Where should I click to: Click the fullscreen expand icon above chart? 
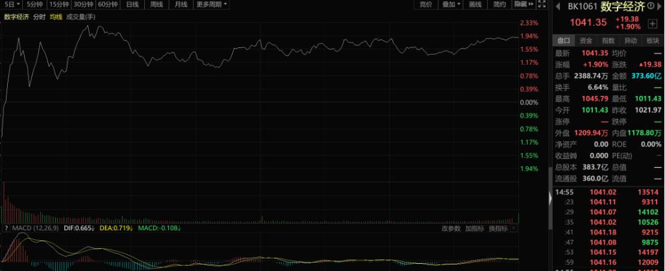point(542,5)
